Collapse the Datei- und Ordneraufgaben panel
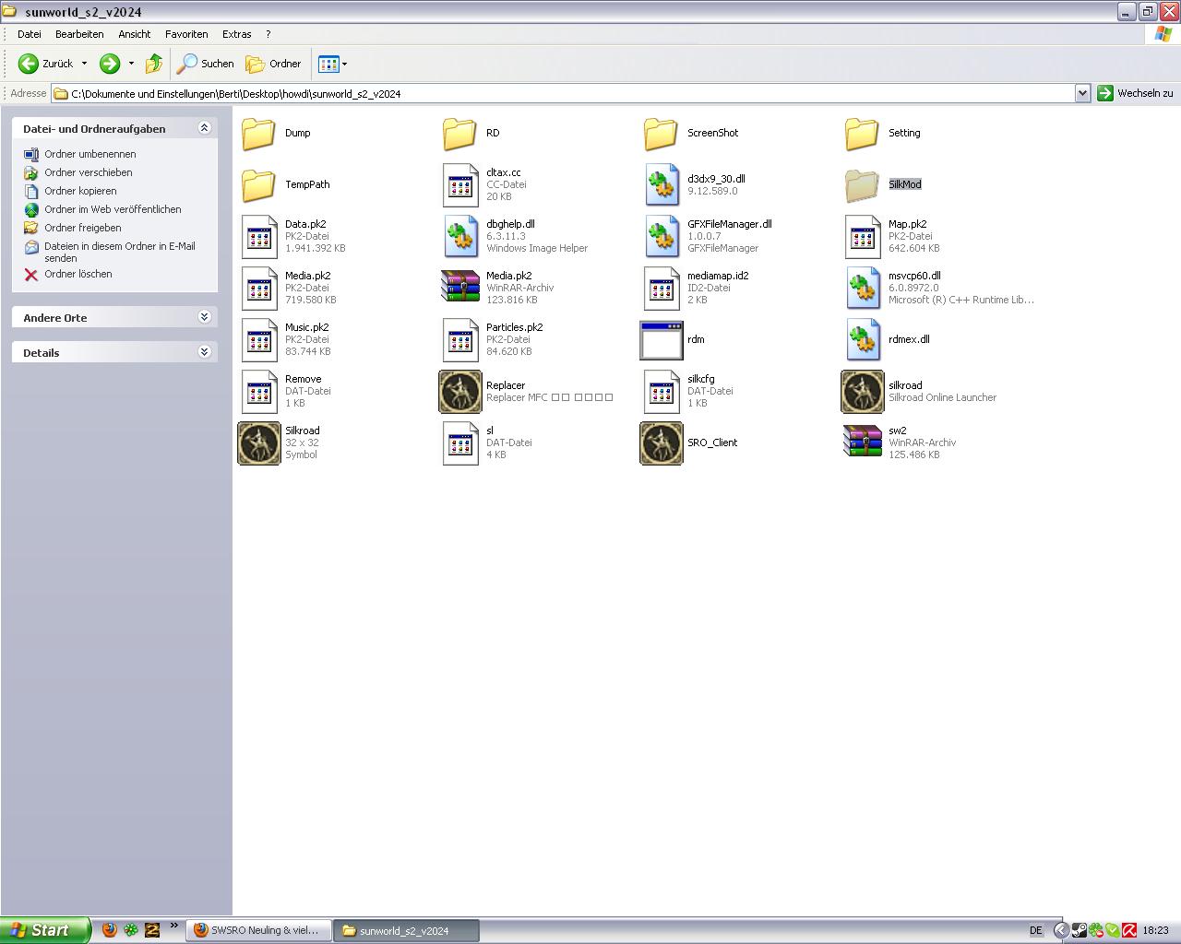Image resolution: width=1181 pixels, height=944 pixels. [x=204, y=128]
